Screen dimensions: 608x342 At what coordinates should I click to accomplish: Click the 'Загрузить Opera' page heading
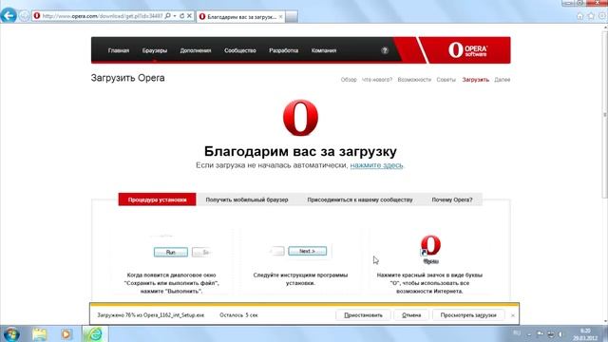click(x=127, y=78)
